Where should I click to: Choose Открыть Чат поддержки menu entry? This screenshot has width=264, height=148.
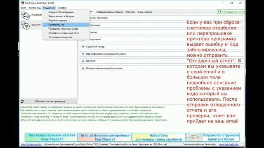click(66, 12)
